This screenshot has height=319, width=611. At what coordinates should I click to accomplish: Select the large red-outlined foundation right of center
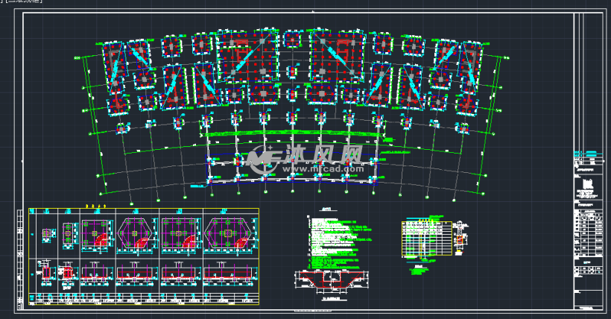[x=339, y=54]
